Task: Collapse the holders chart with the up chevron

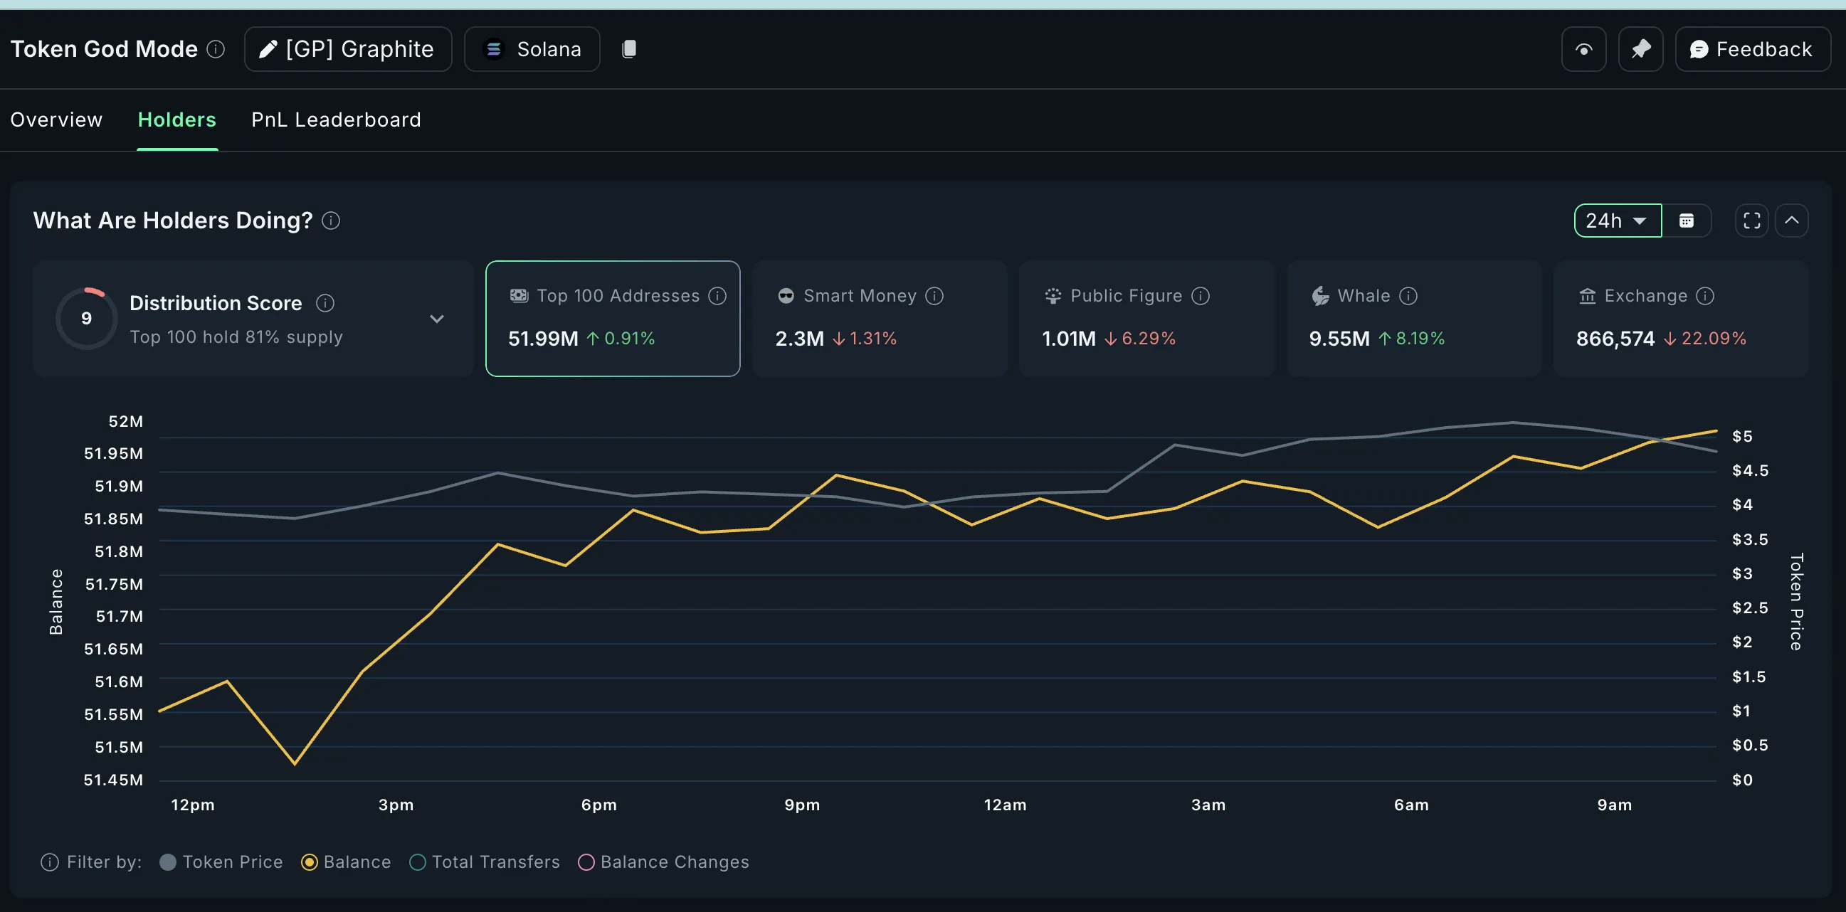Action: tap(1792, 221)
